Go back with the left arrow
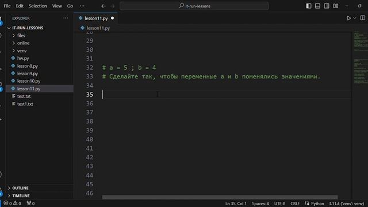The width and height of the screenshot is (368, 207). click(103, 6)
